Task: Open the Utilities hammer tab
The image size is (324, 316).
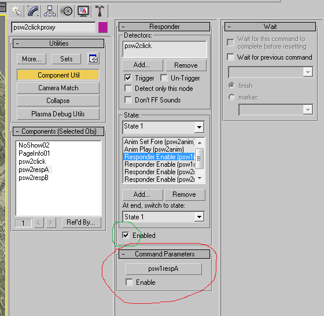Action: tap(100, 11)
